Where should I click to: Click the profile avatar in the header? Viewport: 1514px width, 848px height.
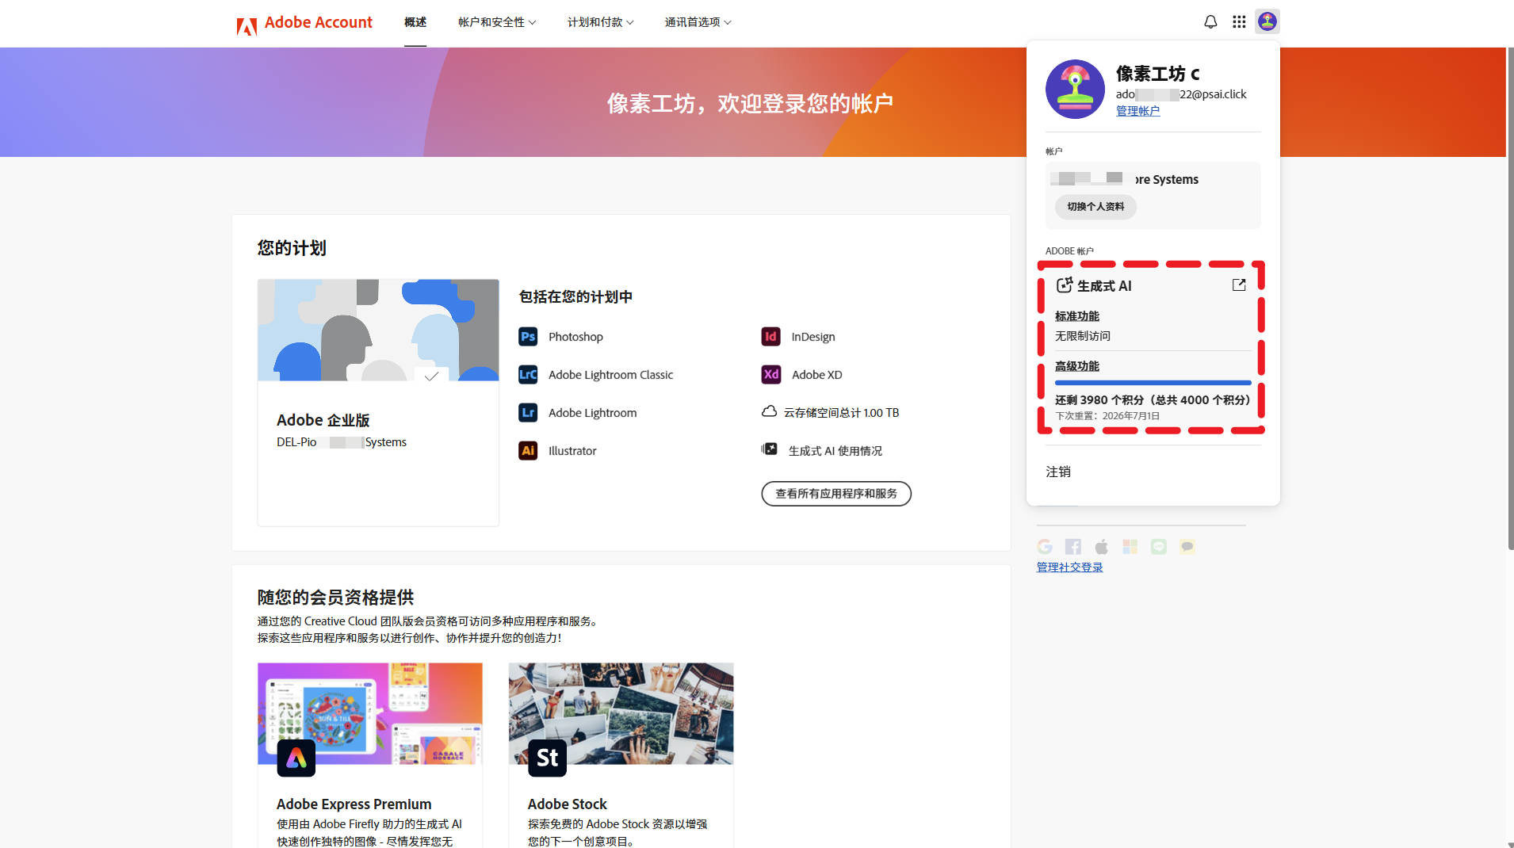pos(1267,21)
